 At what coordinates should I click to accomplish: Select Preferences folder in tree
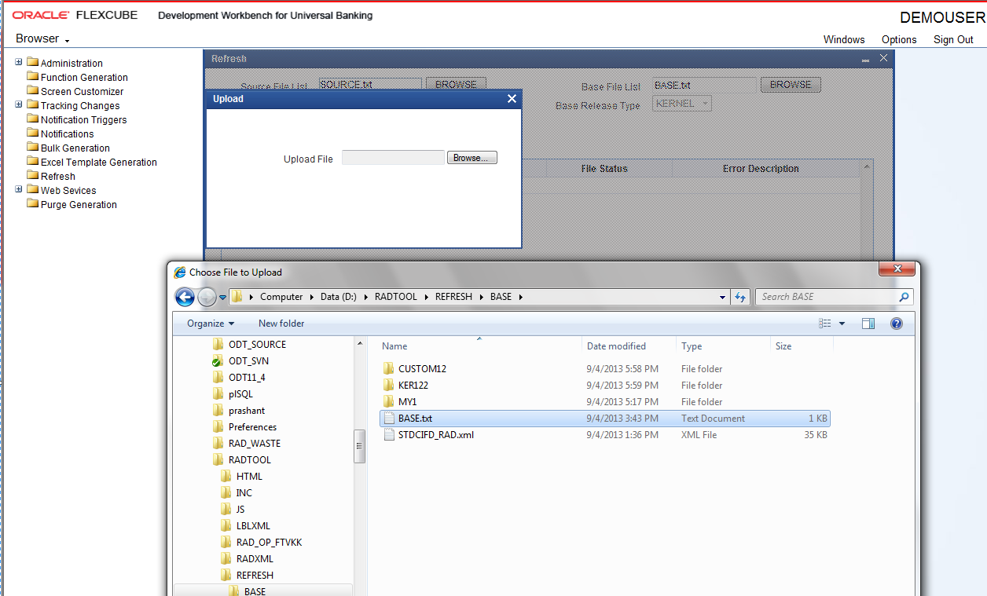click(x=252, y=426)
